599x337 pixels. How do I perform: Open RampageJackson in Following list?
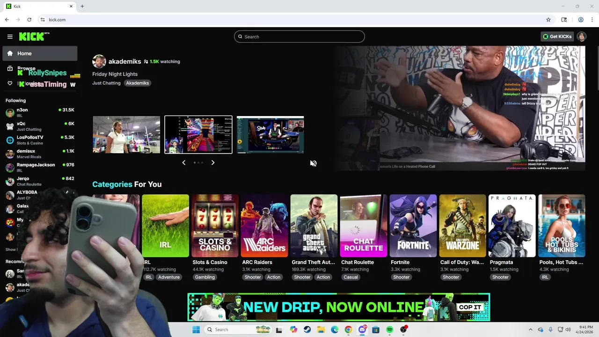coord(40,167)
